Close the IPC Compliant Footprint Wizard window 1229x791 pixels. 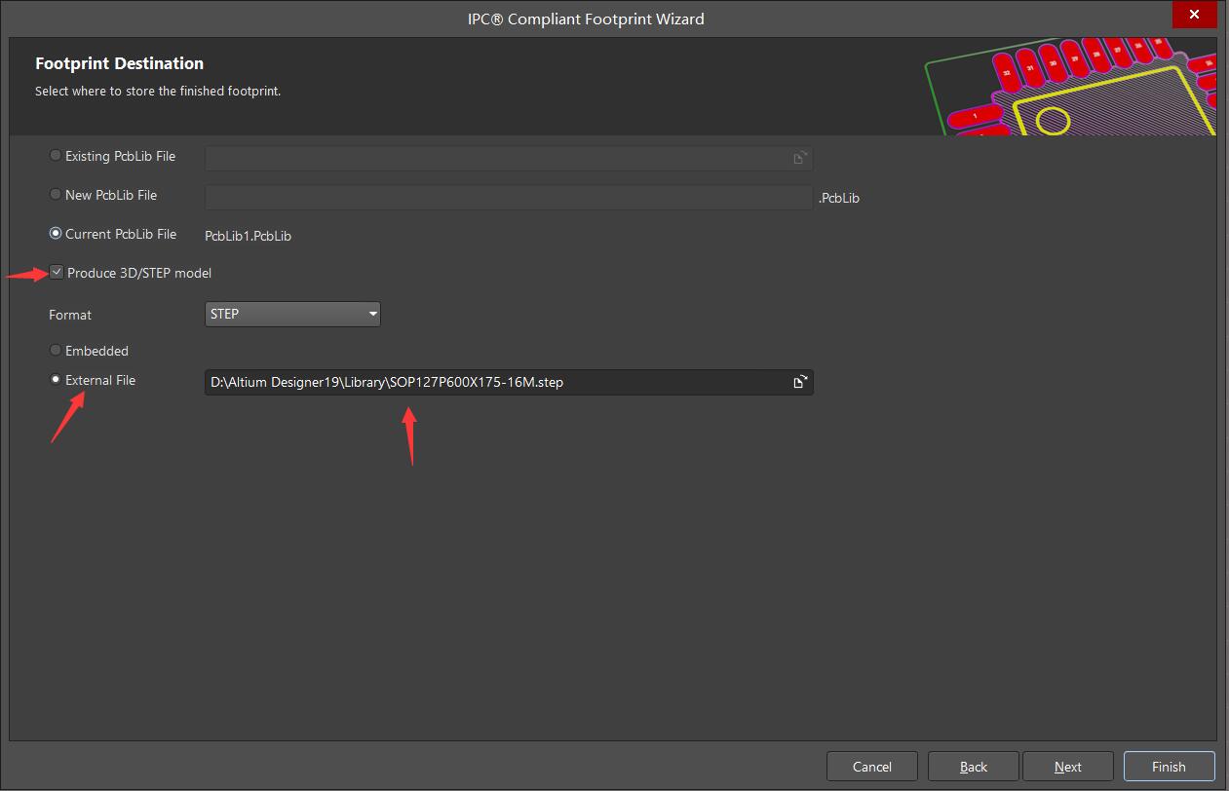click(1194, 15)
